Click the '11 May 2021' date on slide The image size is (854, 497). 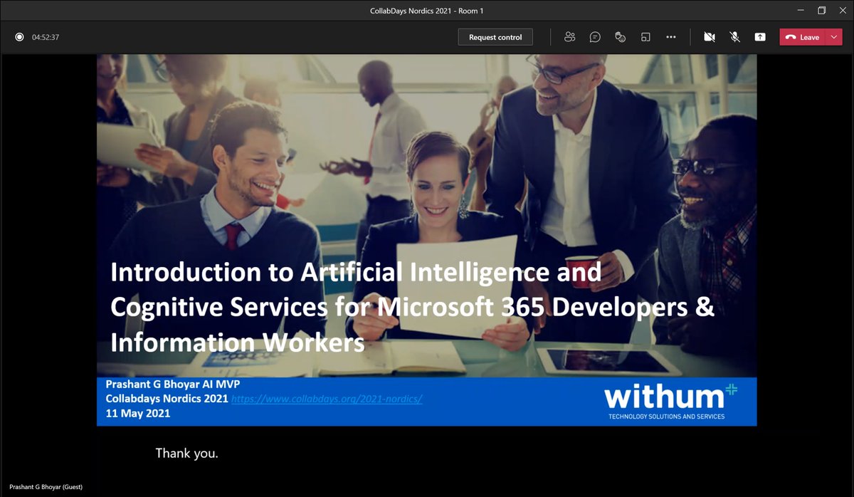(x=138, y=413)
